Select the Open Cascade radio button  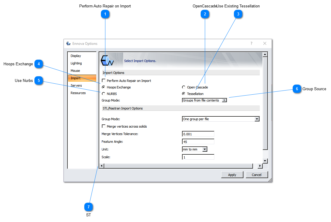pyautogui.click(x=184, y=88)
